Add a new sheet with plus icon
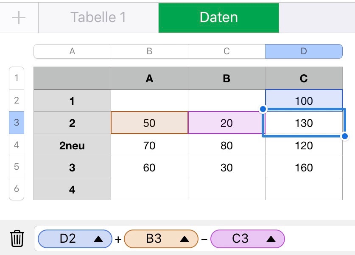 (x=19, y=17)
